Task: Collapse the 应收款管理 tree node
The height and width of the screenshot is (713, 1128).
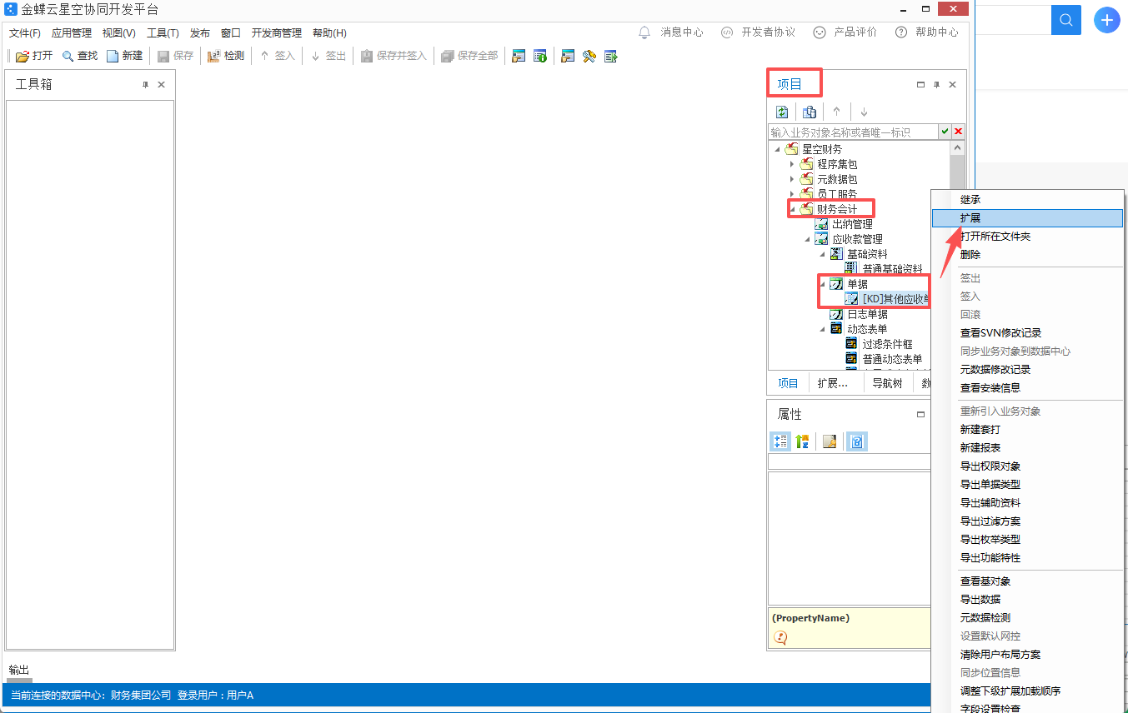Action: [x=807, y=239]
